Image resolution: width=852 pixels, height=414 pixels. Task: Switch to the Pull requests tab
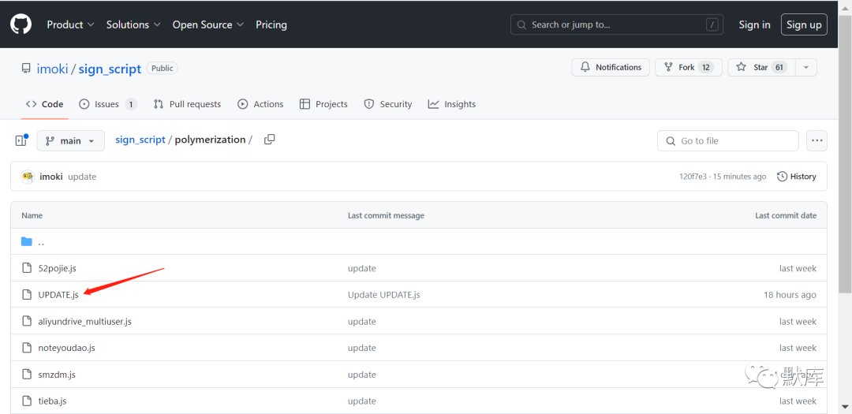187,104
